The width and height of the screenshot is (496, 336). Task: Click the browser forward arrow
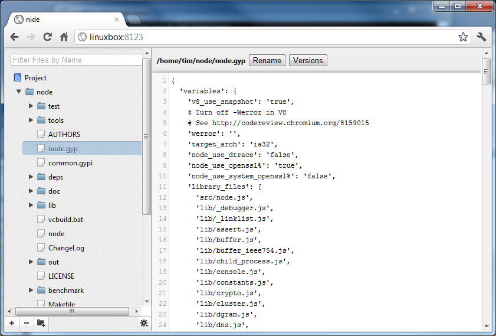[31, 37]
